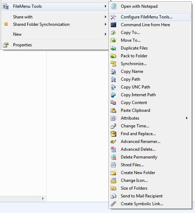
Task: Select Duplicate Files entry
Action: click(150, 48)
